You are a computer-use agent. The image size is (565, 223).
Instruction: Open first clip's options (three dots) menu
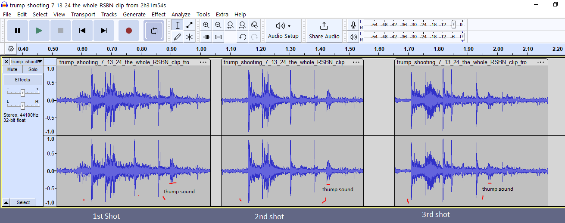tap(203, 62)
